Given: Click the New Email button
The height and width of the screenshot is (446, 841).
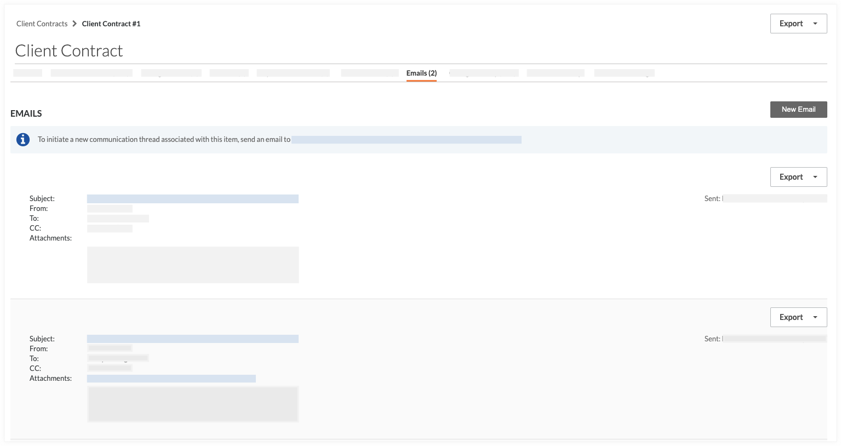Looking at the screenshot, I should pos(798,110).
